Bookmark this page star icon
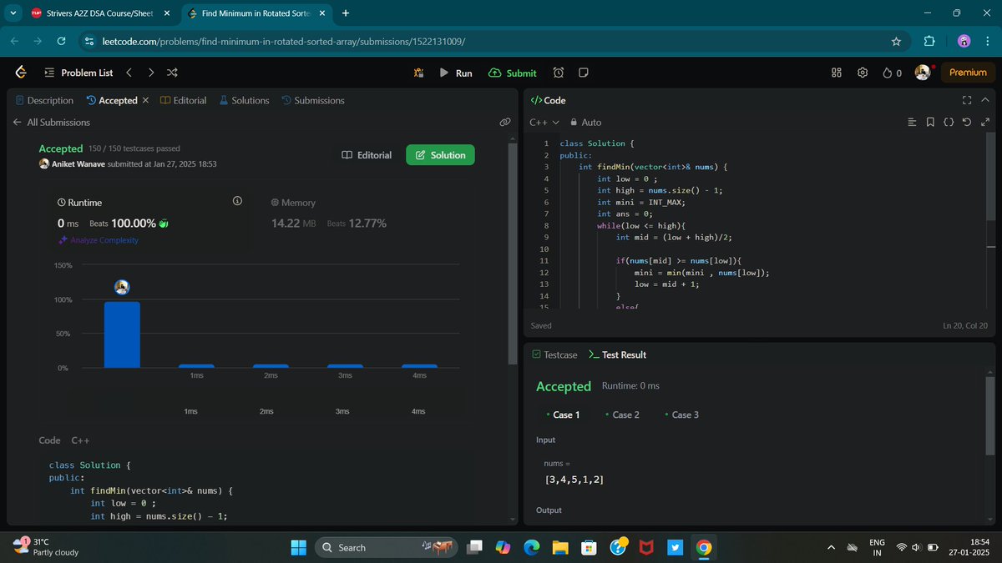 tap(896, 41)
